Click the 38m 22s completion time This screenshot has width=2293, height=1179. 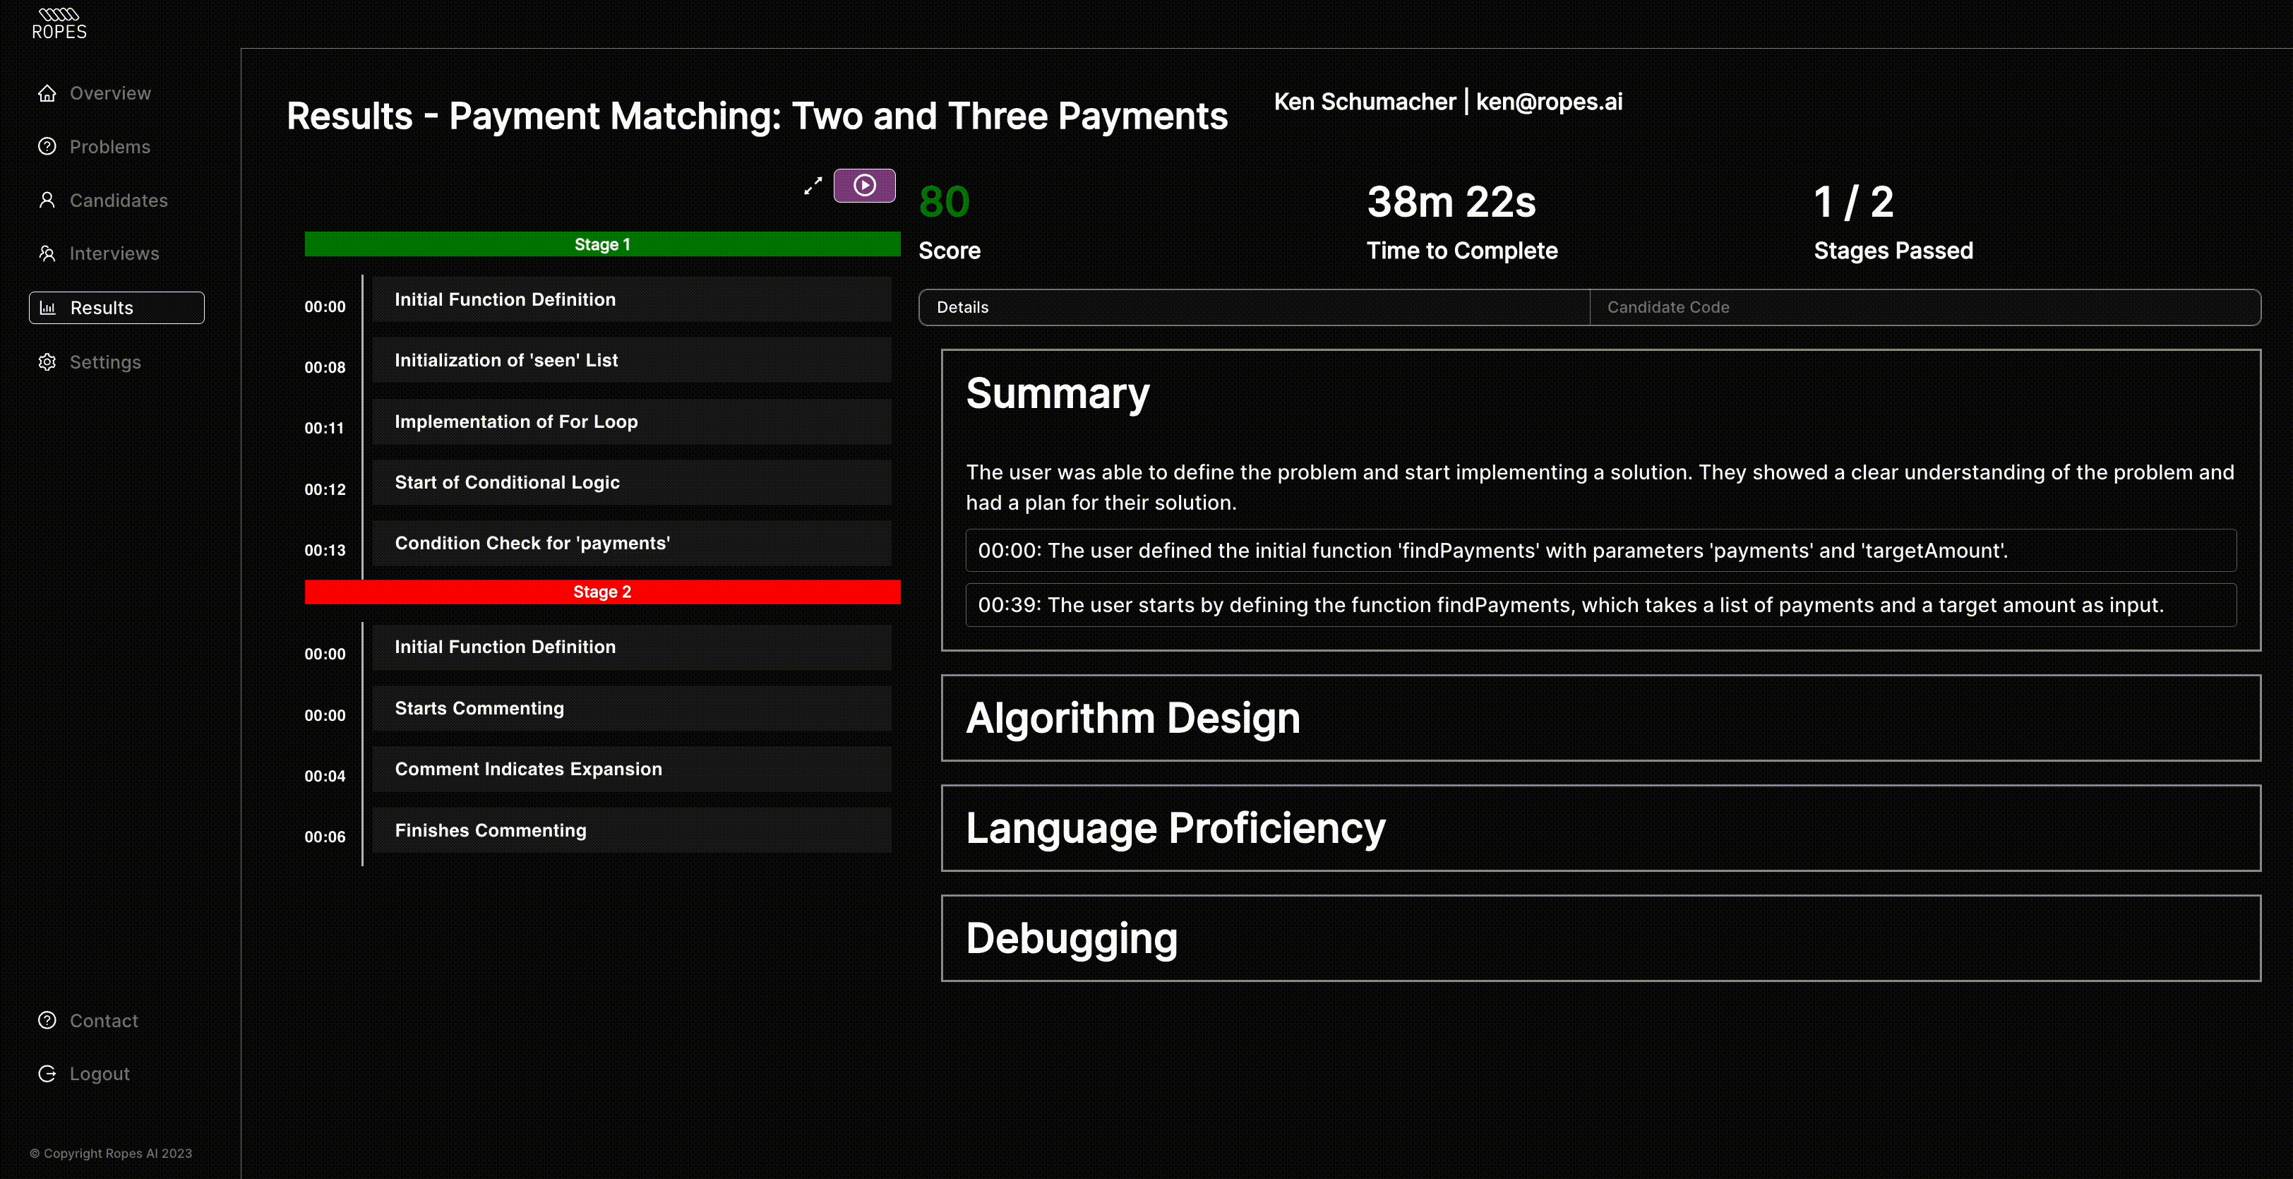1451,202
